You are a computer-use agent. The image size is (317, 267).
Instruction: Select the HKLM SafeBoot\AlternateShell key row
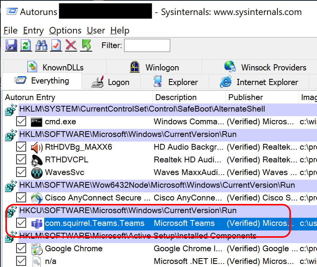168,109
